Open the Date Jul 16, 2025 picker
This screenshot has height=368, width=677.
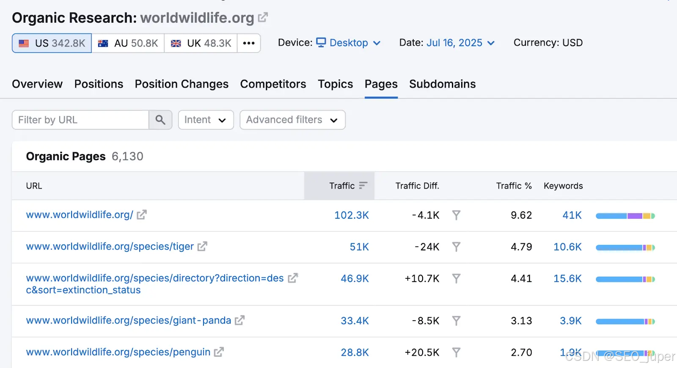click(460, 43)
